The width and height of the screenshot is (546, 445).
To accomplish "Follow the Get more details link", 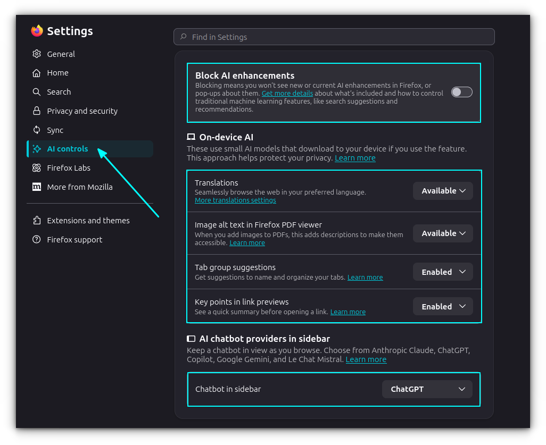I will [x=287, y=93].
